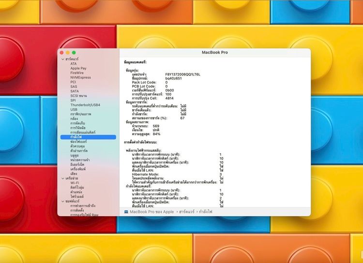Collapse the ซอฟต์แวร์ section disclosure triangle

[62, 201]
